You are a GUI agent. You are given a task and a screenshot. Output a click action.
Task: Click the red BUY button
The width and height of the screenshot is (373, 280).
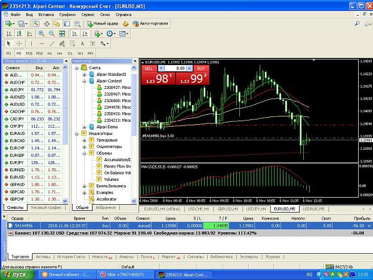point(201,69)
